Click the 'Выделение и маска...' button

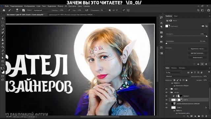pos(197,49)
